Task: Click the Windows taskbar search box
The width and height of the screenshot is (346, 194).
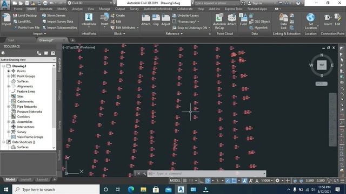Action: coord(56,189)
